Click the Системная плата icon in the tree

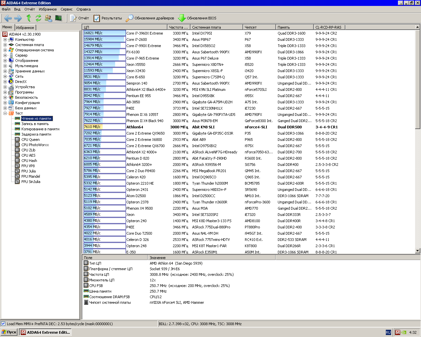(x=11, y=45)
